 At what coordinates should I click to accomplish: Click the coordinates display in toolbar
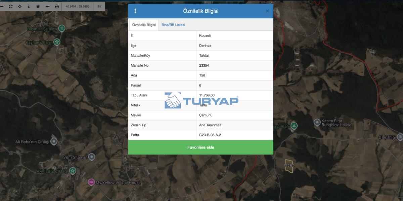click(x=78, y=6)
